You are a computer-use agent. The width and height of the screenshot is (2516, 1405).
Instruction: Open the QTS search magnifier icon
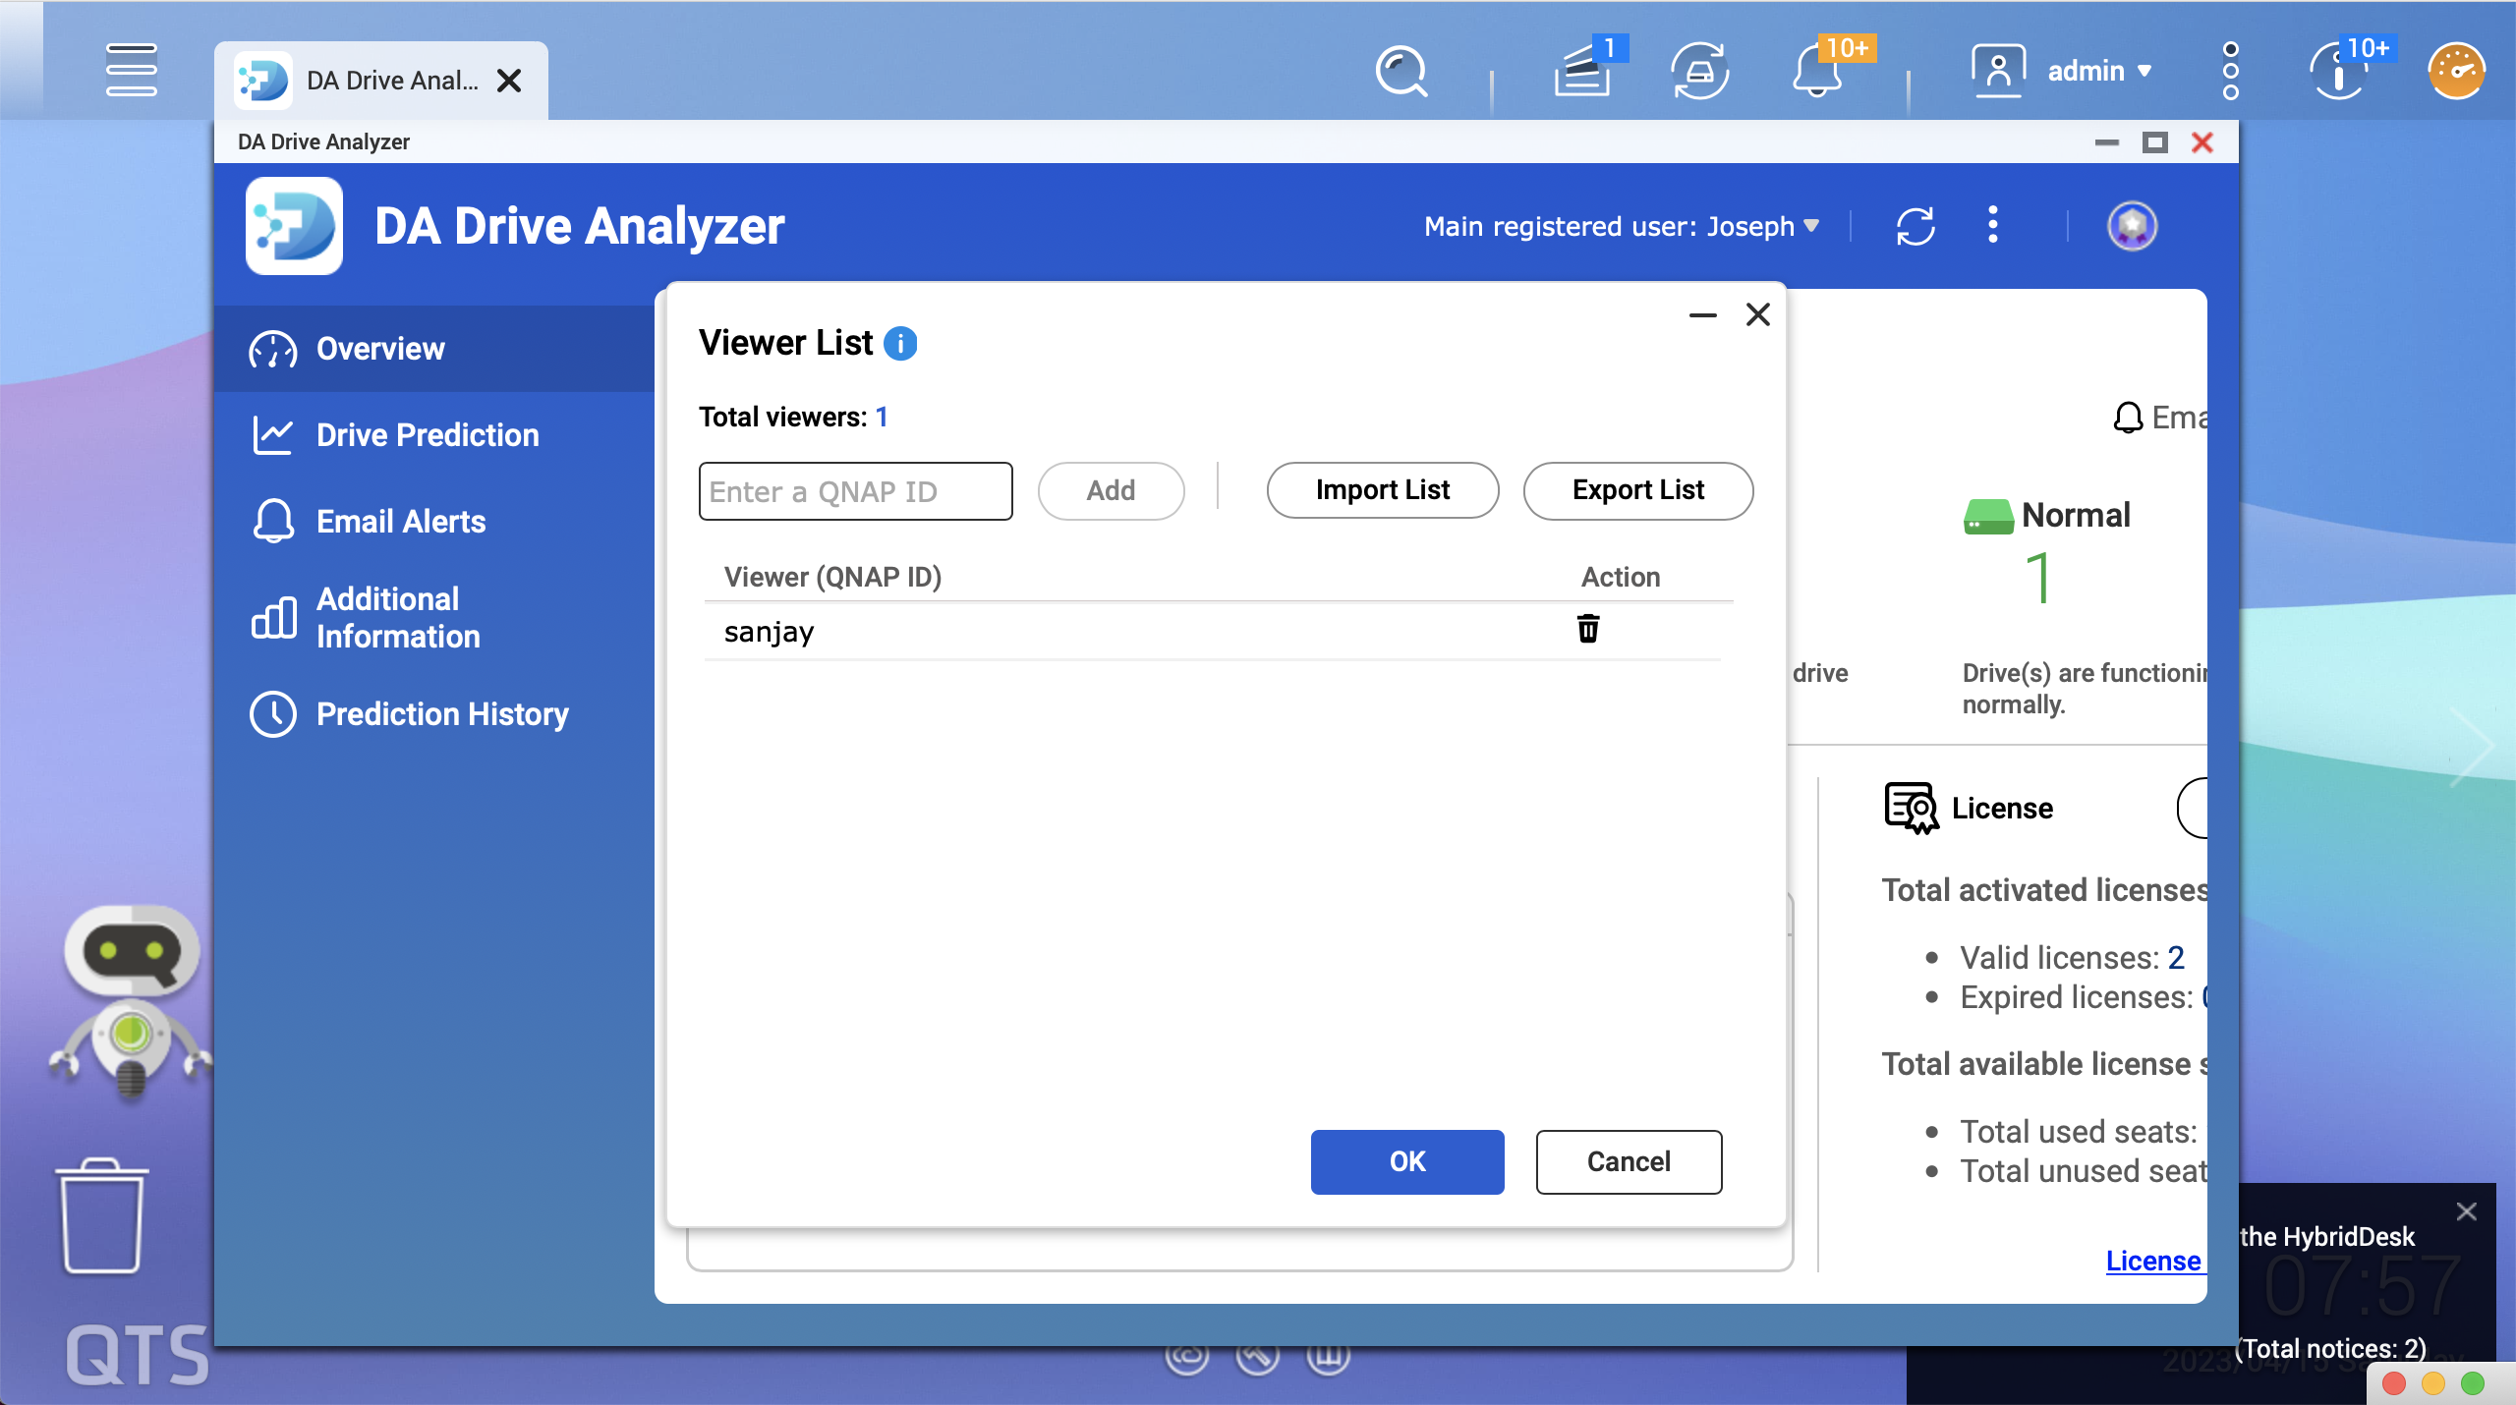[1401, 71]
